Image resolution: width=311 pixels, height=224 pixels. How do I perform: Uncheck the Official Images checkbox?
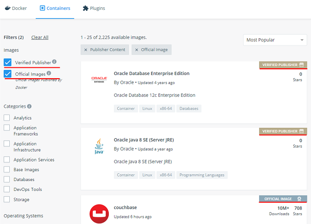click(8, 74)
